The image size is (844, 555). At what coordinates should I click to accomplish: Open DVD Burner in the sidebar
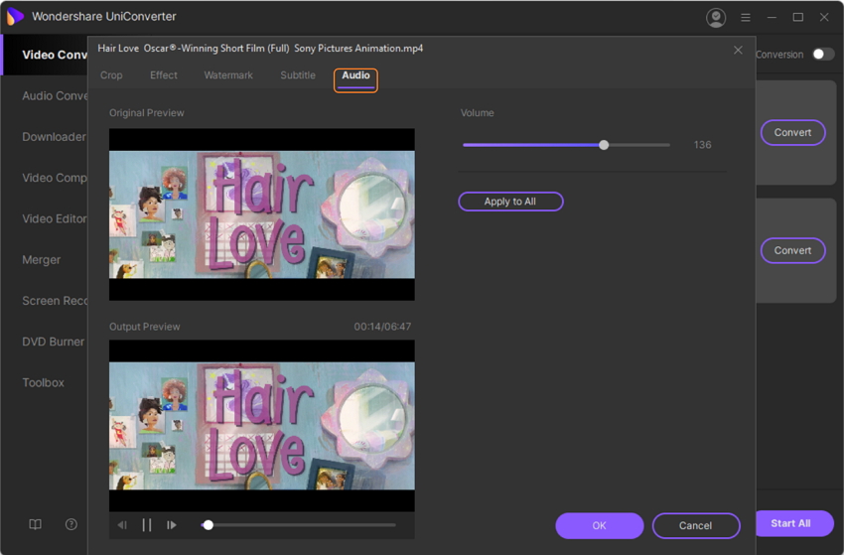point(54,342)
